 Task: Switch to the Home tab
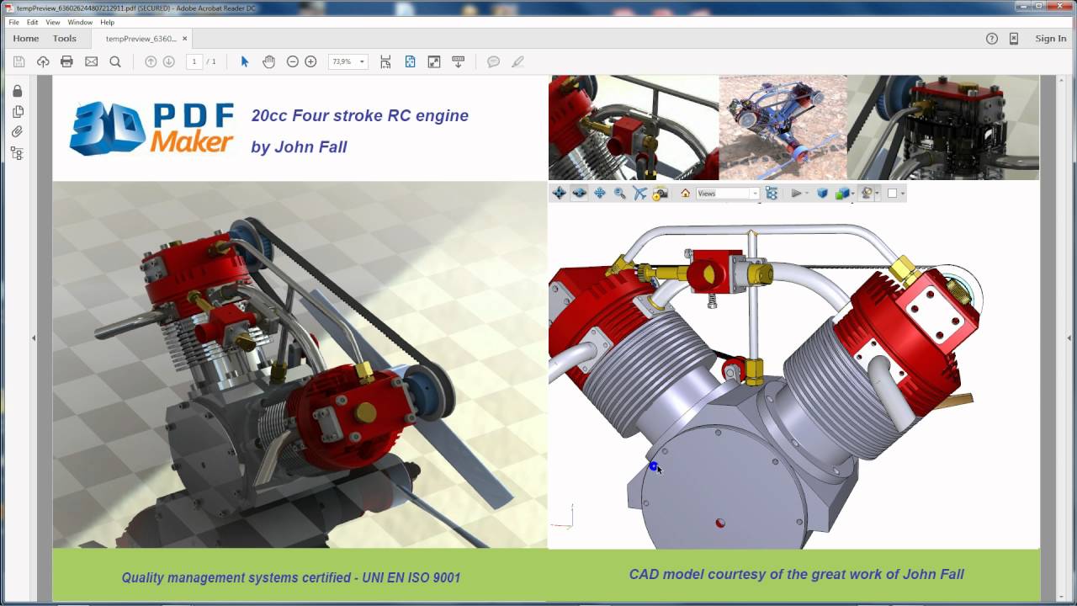pos(26,38)
